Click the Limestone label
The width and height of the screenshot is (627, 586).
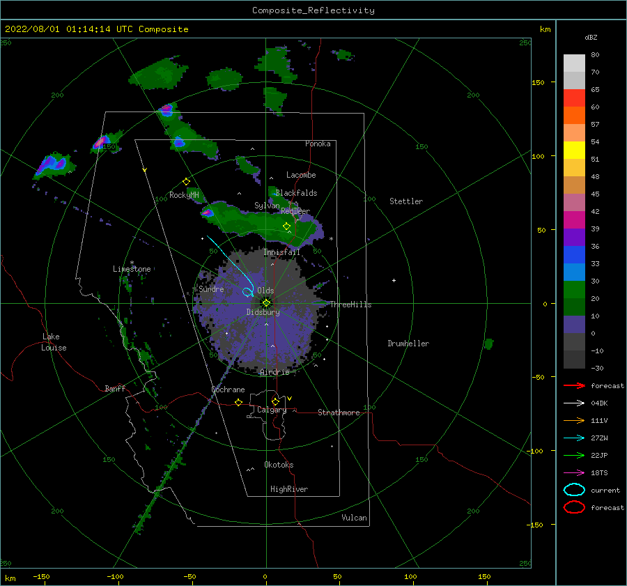(132, 269)
